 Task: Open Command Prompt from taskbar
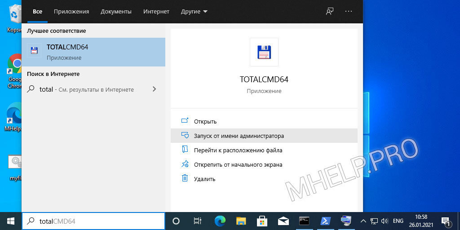[x=304, y=221]
